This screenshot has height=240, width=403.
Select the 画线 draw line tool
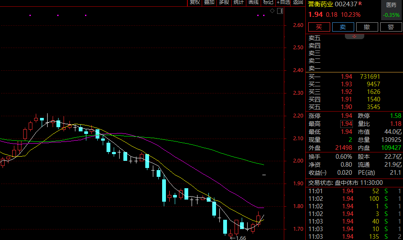(253, 3)
